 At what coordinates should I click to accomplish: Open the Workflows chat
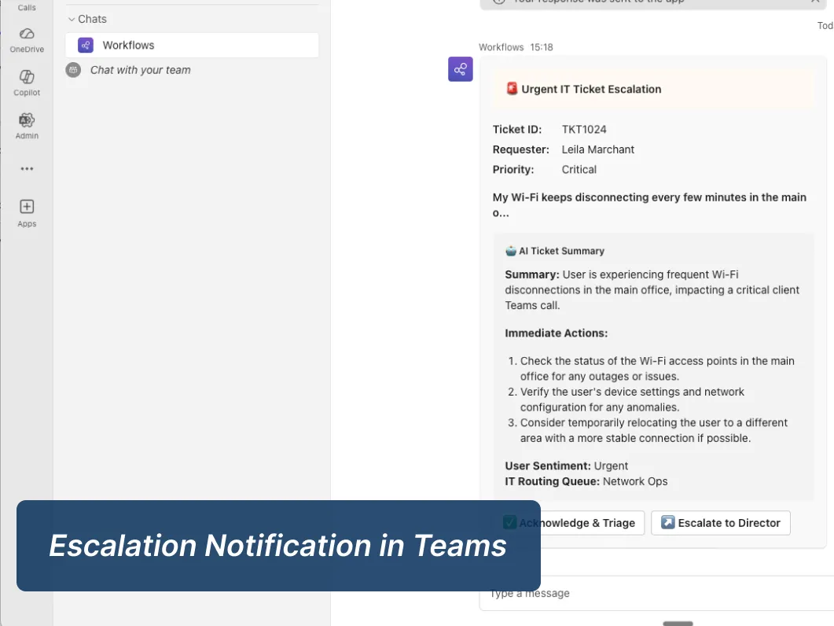(x=192, y=46)
